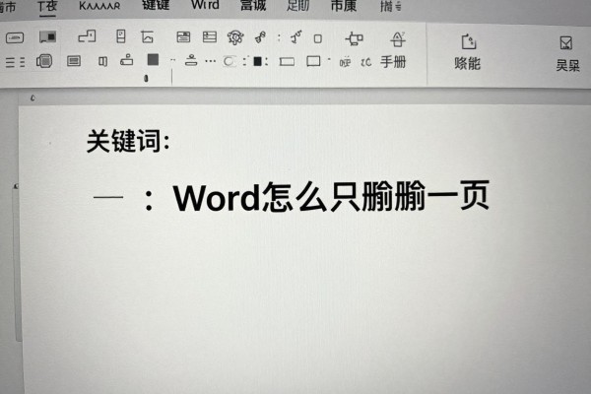Open the T夜 tab
Viewport: 591px width, 394px height.
click(47, 7)
